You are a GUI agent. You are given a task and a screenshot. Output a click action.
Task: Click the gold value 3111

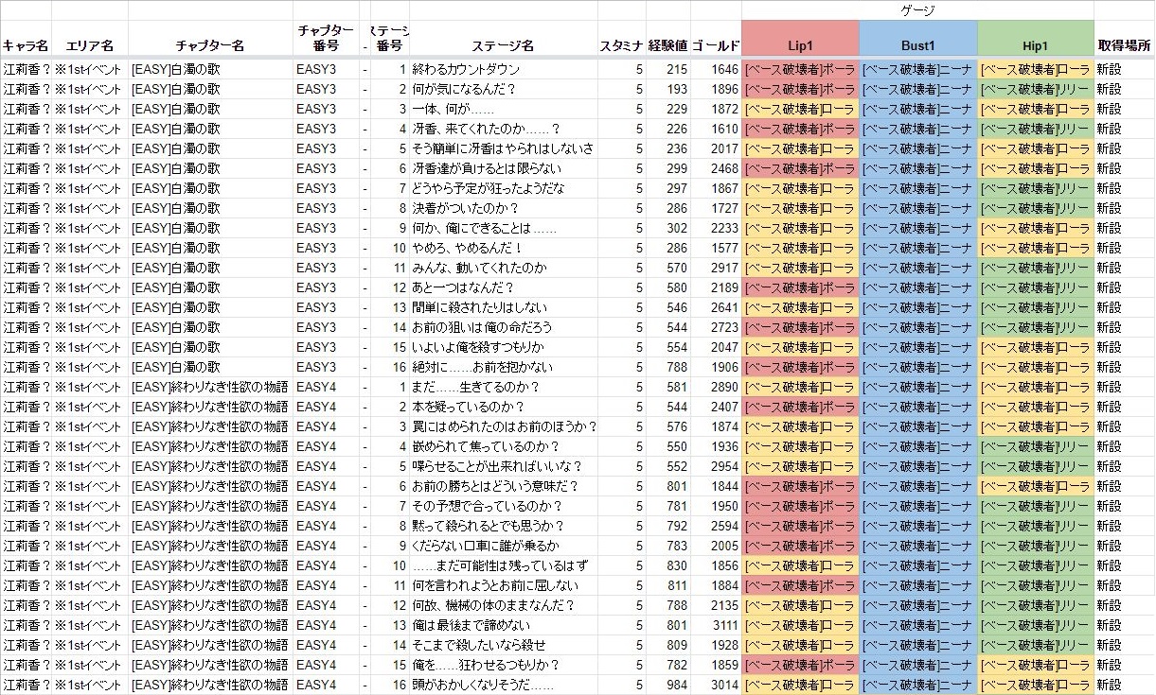click(x=723, y=625)
